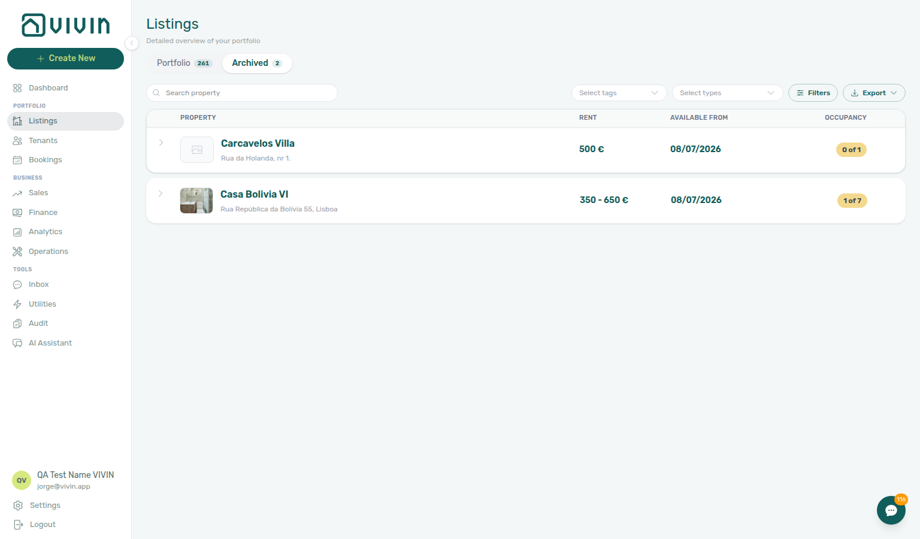Click Logout in the sidebar
920x539 pixels.
65,525
